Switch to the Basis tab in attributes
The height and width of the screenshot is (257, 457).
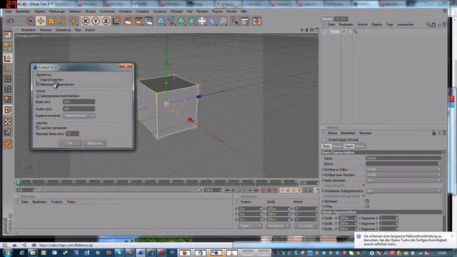(x=326, y=146)
